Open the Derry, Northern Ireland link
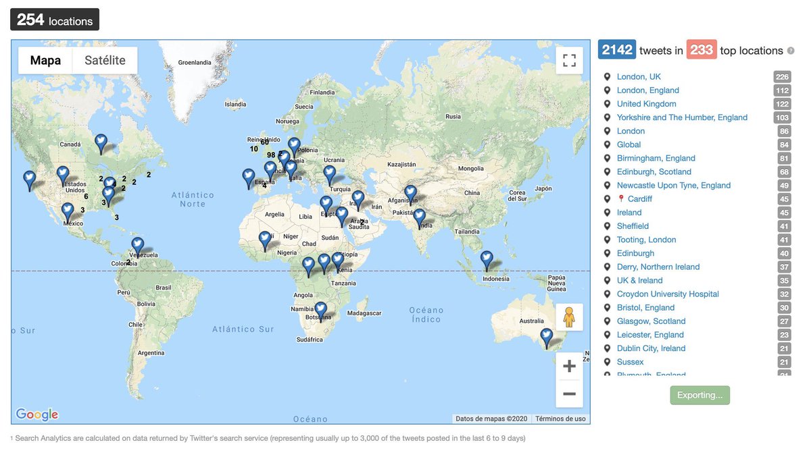The image size is (811, 455). tap(658, 267)
